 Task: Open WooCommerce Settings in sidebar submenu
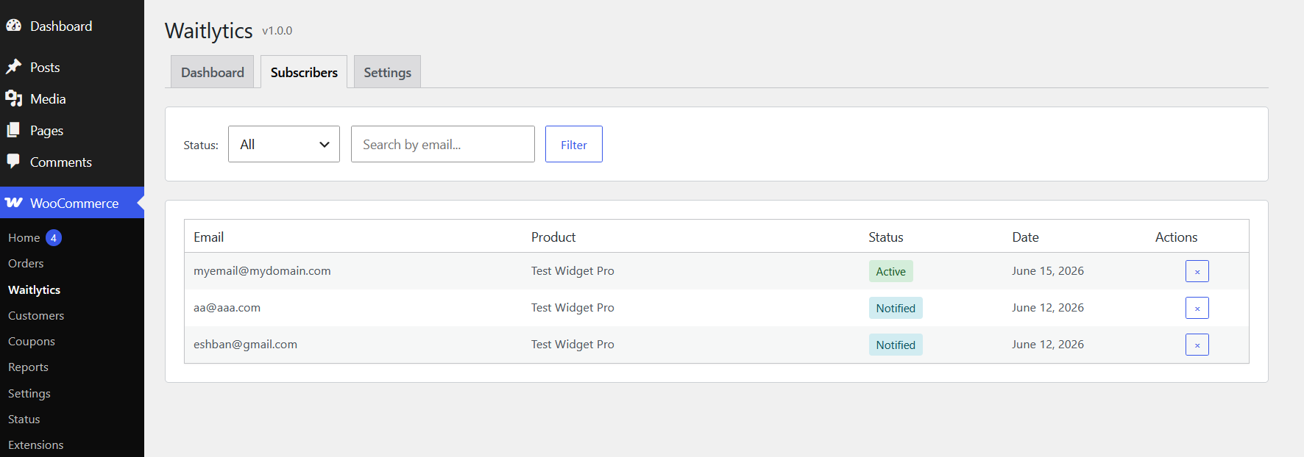[29, 393]
